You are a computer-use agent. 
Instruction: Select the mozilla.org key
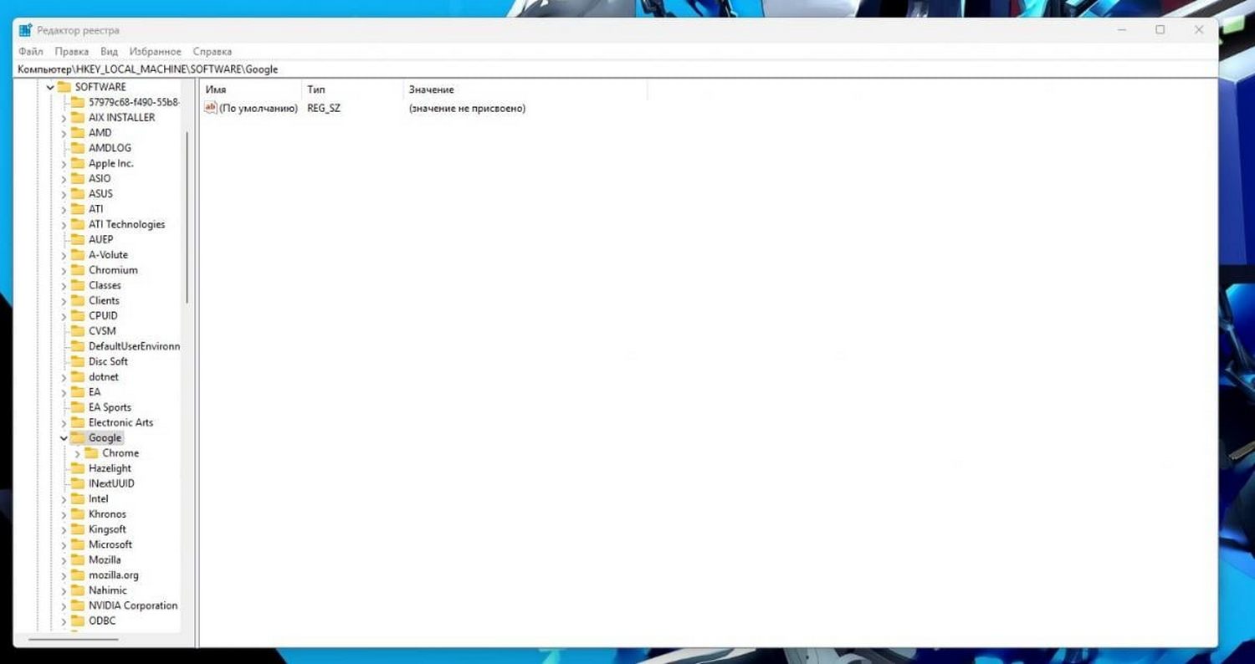(x=114, y=575)
